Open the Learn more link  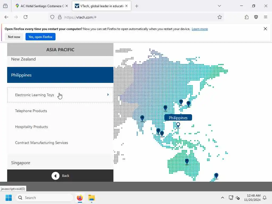pyautogui.click(x=200, y=29)
